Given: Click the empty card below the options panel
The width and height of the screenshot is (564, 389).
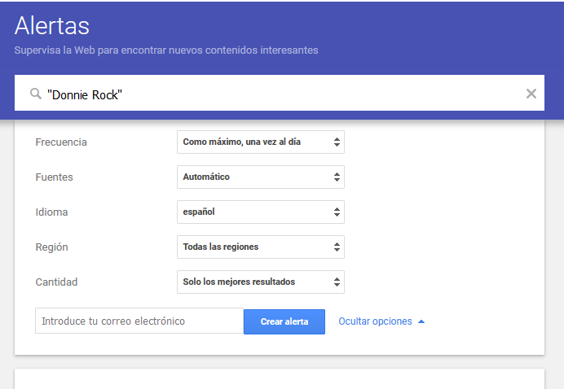Looking at the screenshot, I should (279, 379).
